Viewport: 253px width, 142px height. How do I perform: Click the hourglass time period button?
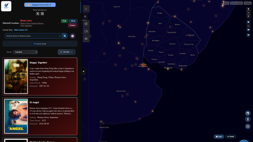[x=248, y=119]
